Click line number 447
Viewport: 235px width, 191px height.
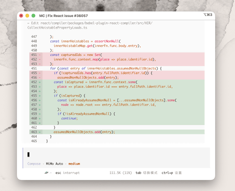[x=34, y=37]
